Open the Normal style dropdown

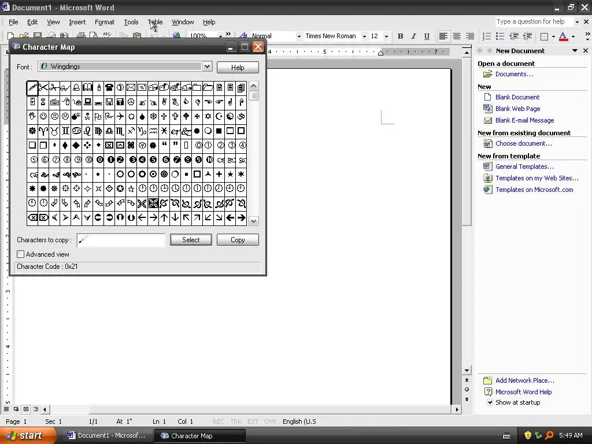pos(299,36)
